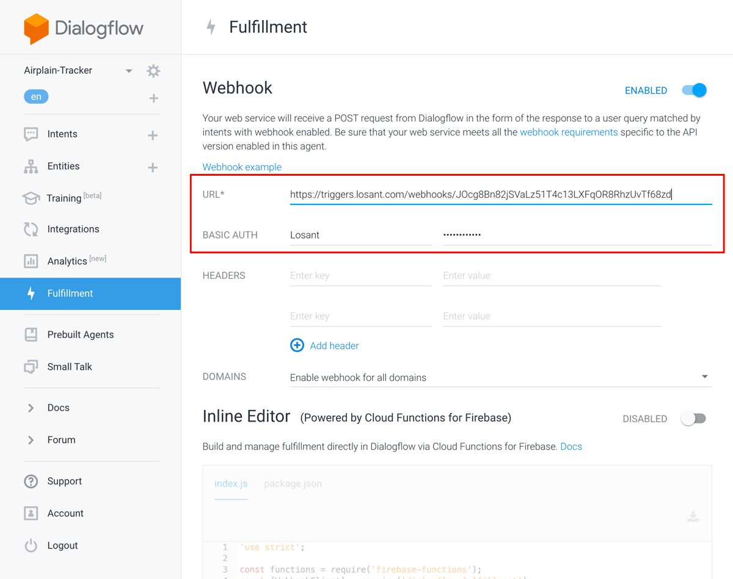The width and height of the screenshot is (733, 579).
Task: Click the download icon in inline editor
Action: tap(693, 517)
